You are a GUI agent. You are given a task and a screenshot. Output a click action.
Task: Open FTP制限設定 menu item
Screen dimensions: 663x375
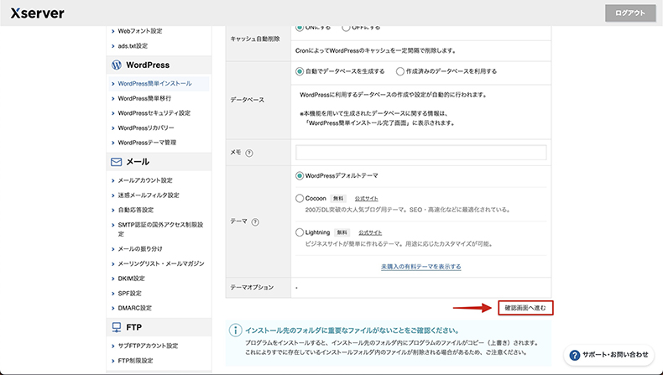135,361
